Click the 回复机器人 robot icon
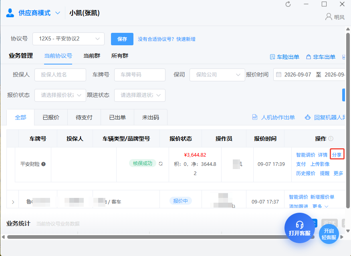351x256 pixels. point(308,117)
